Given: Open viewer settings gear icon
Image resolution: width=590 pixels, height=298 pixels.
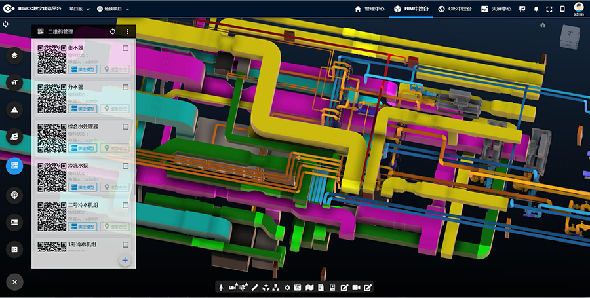Looking at the screenshot, I should (x=288, y=288).
